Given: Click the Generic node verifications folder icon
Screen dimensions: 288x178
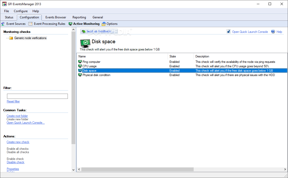Looking at the screenshot, I should [11, 38].
